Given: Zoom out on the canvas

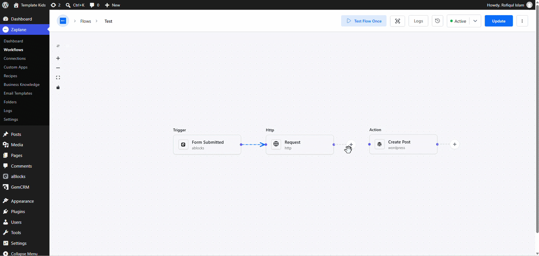Looking at the screenshot, I should pyautogui.click(x=58, y=68).
